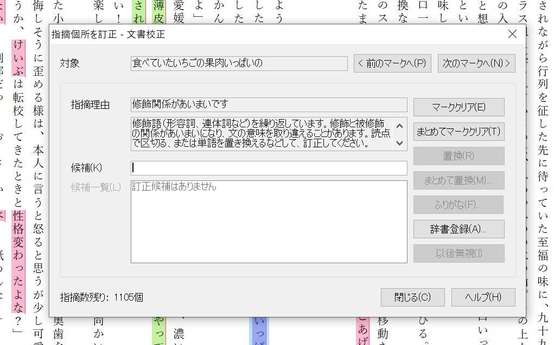Click the 置換(R) button

pos(459,156)
